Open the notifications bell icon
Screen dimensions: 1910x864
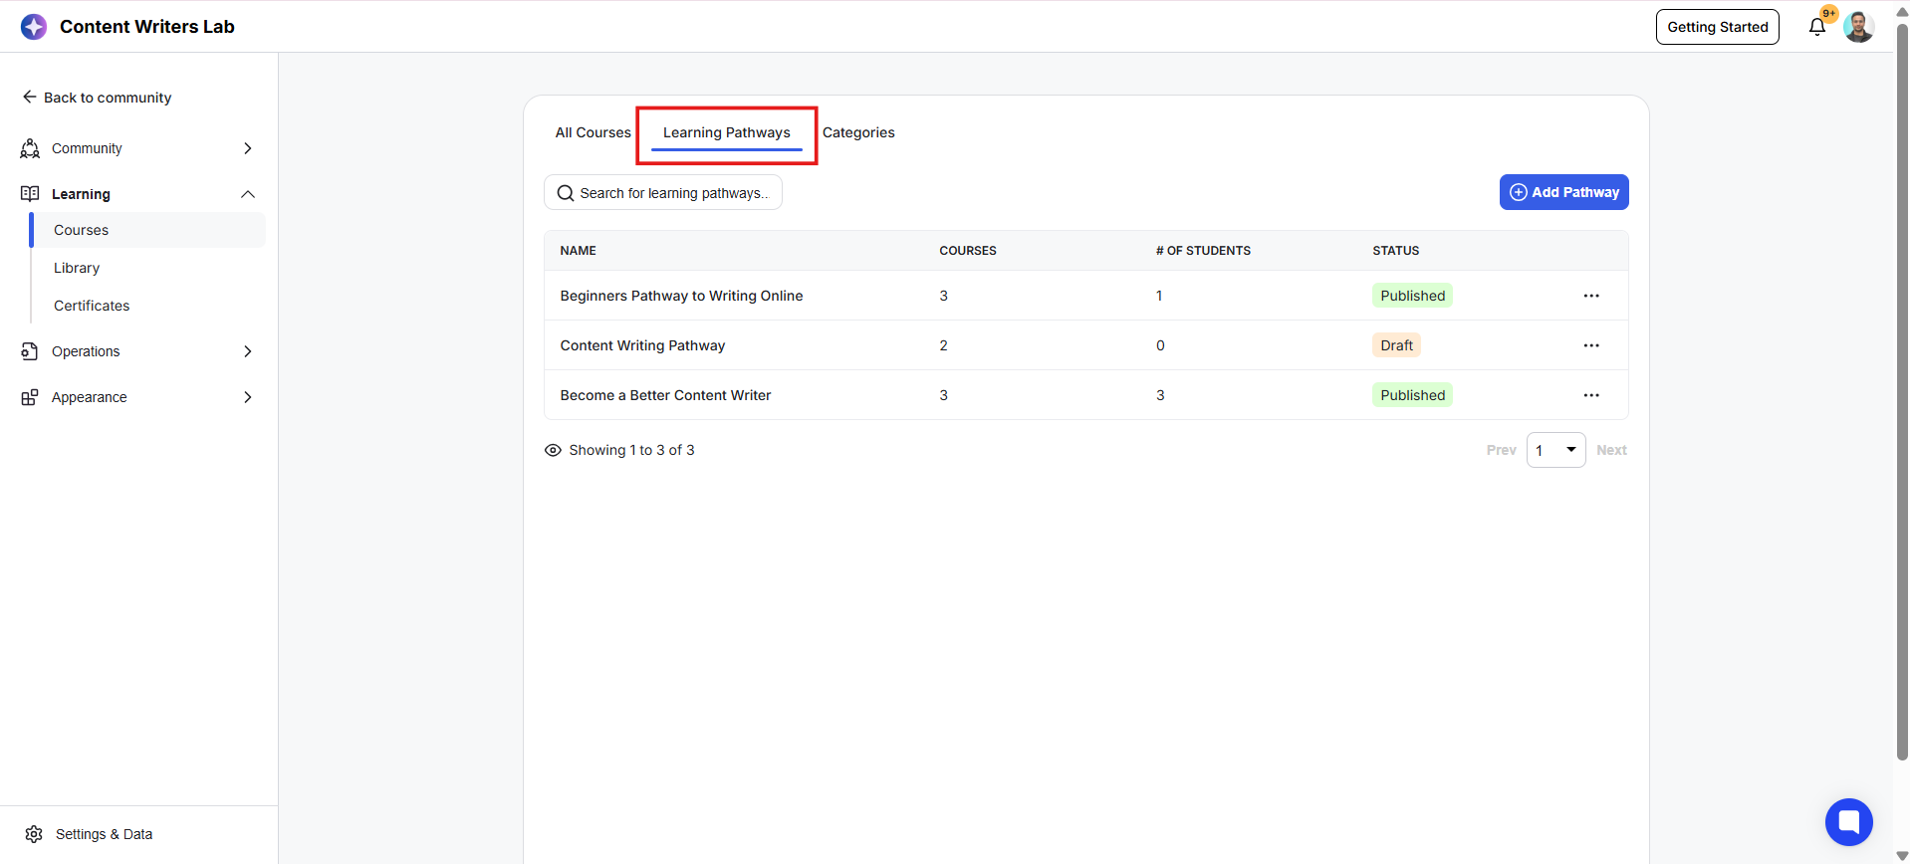[x=1817, y=27]
